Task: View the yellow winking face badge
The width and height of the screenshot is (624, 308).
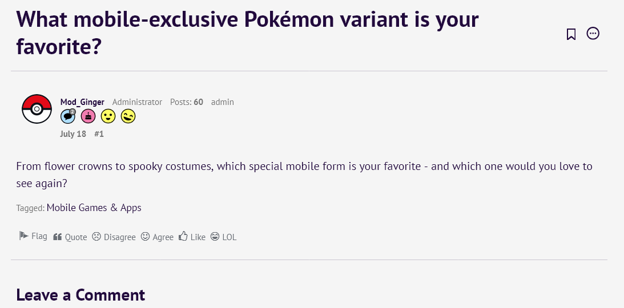Action: tap(128, 116)
